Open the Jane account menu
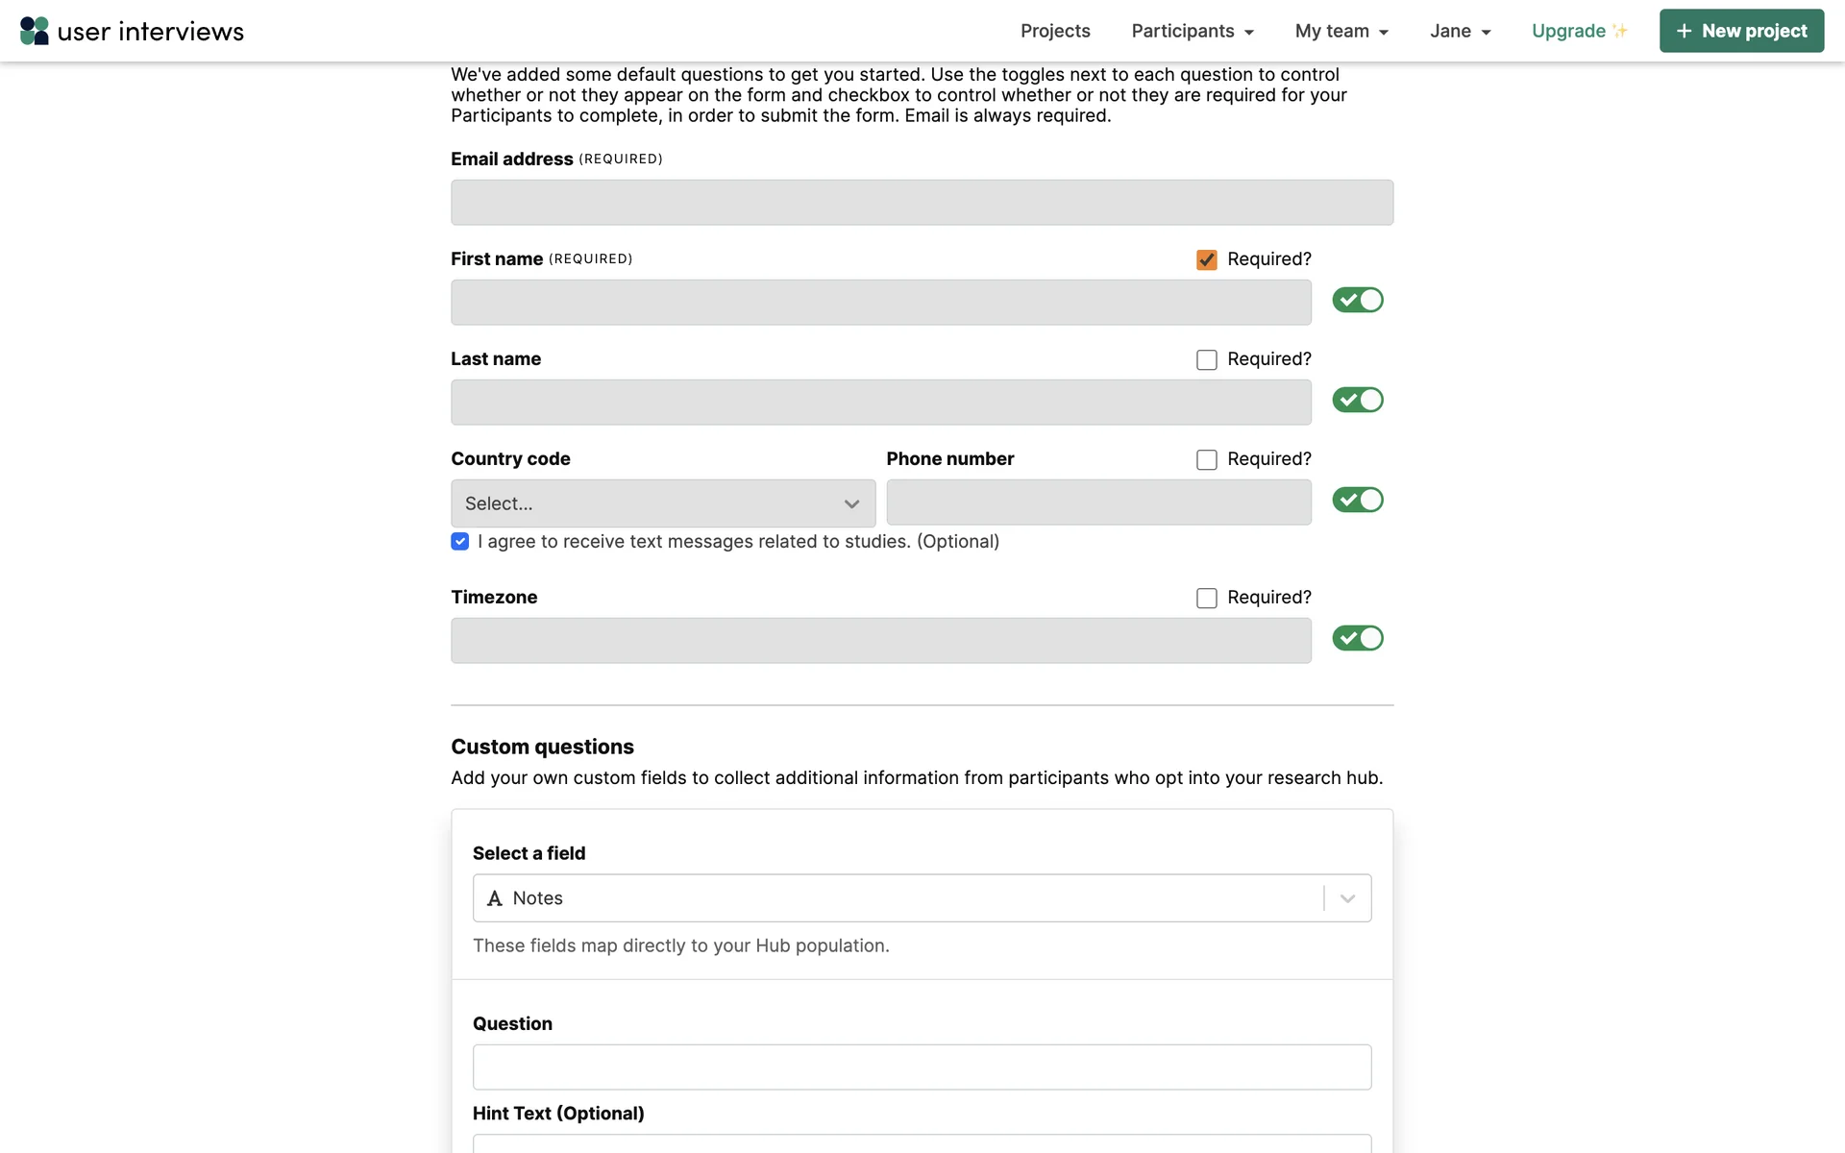This screenshot has width=1845, height=1153. (x=1460, y=31)
